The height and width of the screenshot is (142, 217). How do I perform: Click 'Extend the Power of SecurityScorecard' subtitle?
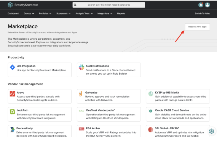coord(42,32)
